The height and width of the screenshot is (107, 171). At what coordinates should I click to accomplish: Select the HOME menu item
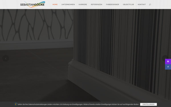coord(55,5)
